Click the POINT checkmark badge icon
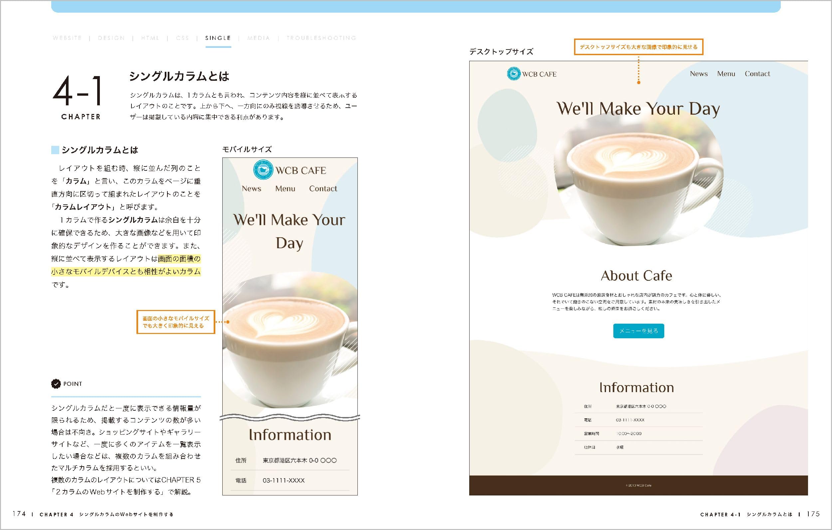This screenshot has width=832, height=530. click(x=56, y=384)
